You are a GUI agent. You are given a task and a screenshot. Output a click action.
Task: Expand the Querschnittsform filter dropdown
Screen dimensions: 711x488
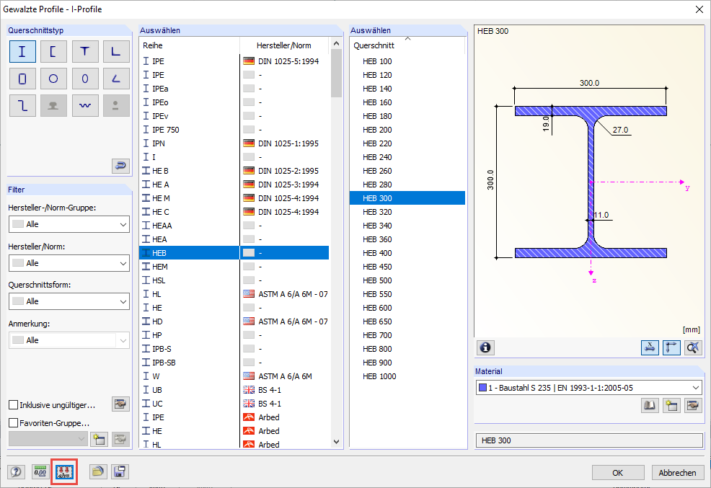click(x=69, y=301)
